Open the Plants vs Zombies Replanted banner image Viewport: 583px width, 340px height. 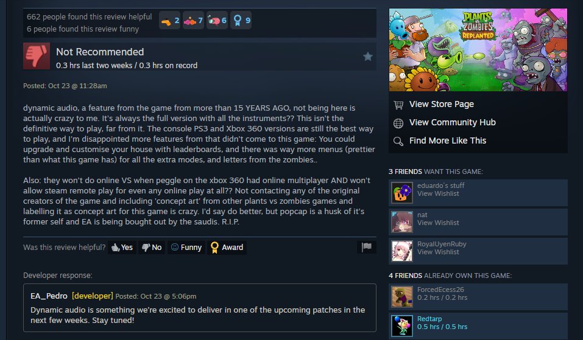pos(478,50)
